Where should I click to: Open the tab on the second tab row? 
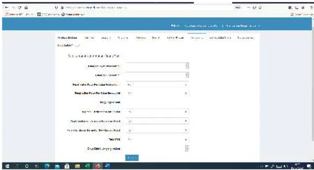click(x=68, y=46)
